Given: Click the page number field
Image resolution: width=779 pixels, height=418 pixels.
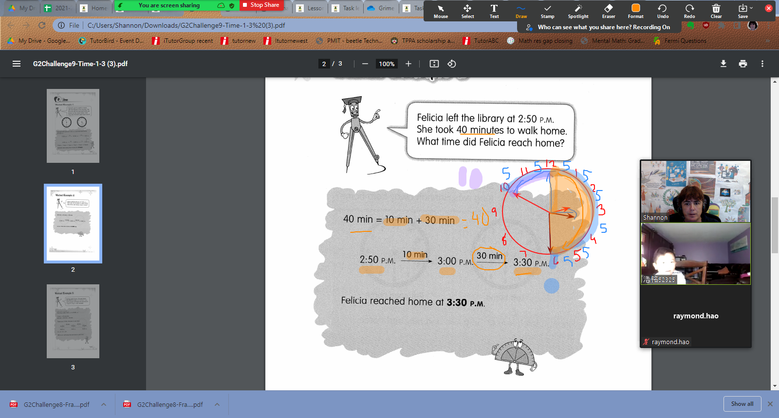Looking at the screenshot, I should (324, 64).
